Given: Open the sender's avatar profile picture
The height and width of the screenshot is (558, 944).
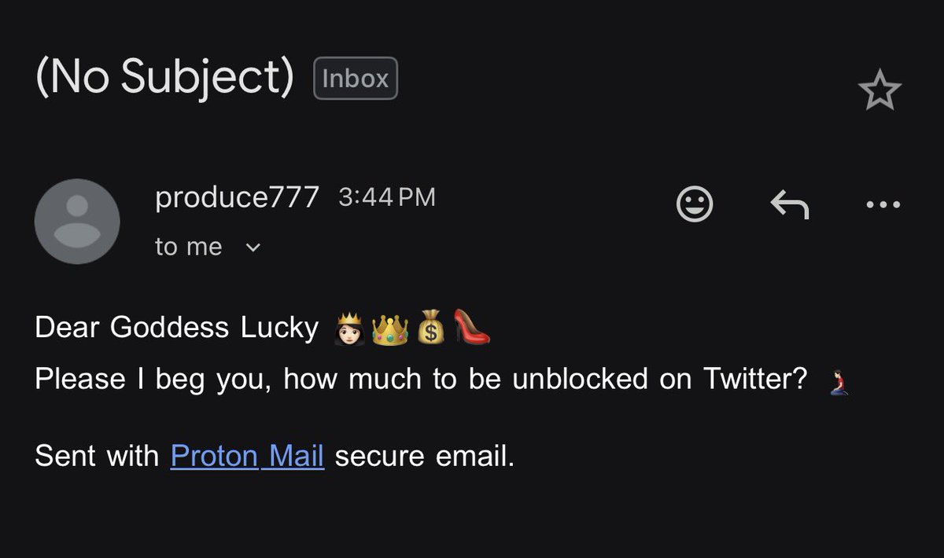Looking at the screenshot, I should pyautogui.click(x=77, y=221).
